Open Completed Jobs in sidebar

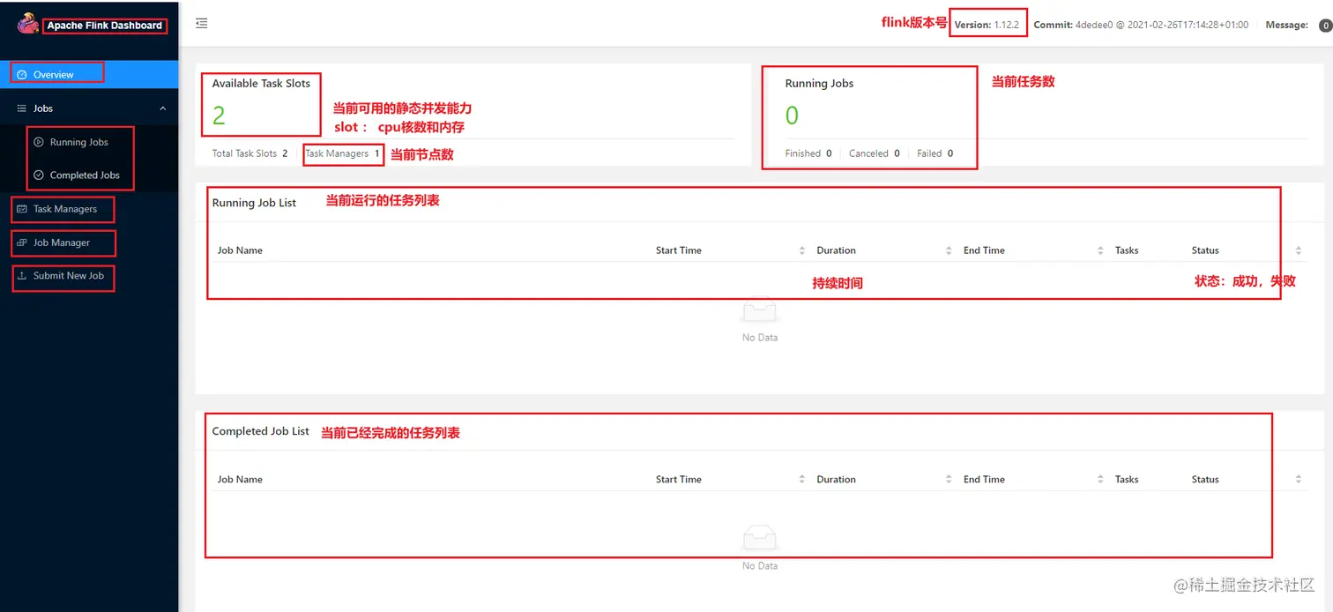click(x=85, y=175)
